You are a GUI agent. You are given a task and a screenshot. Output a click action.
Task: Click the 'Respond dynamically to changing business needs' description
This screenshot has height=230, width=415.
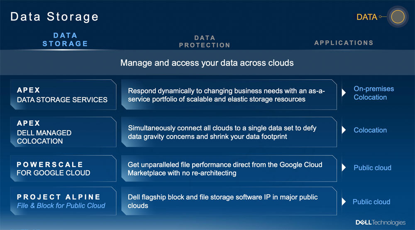[229, 95]
